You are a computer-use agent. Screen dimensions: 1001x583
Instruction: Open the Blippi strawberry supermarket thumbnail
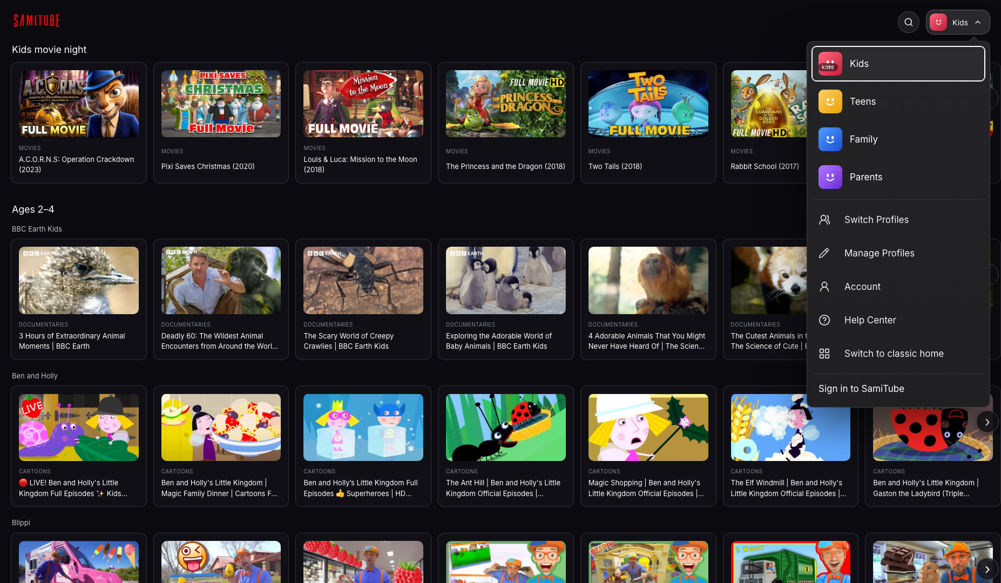363,562
